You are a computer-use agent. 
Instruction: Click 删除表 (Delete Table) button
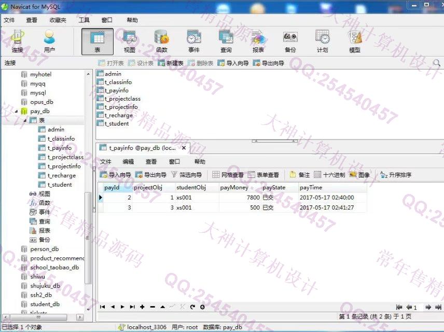(x=201, y=63)
